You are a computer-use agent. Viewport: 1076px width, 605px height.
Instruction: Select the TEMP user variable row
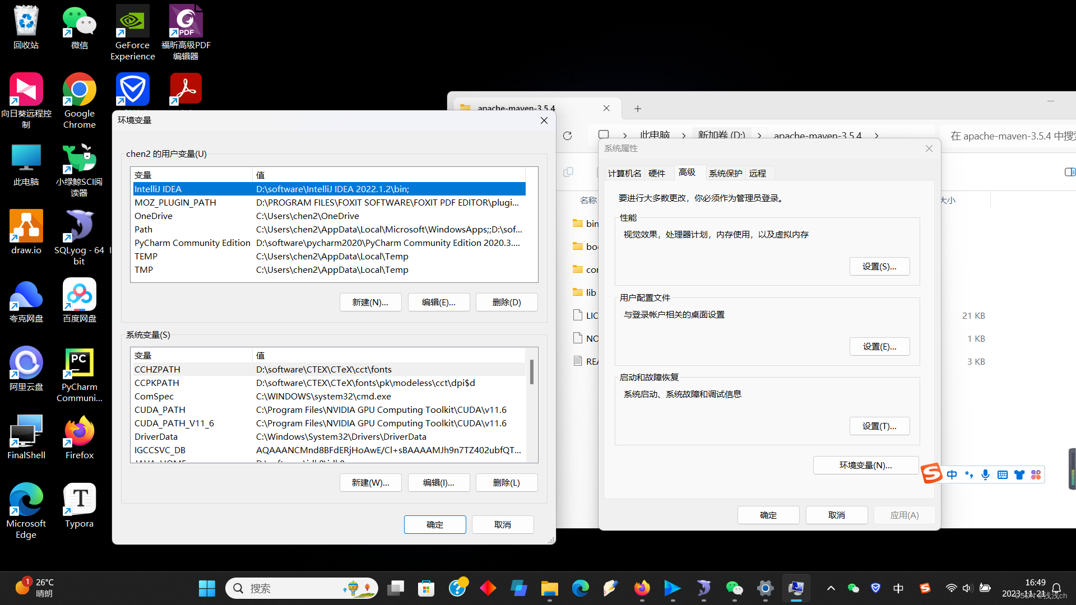click(x=330, y=257)
